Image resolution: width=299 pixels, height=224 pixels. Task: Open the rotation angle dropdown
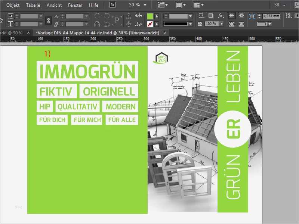click(86, 16)
